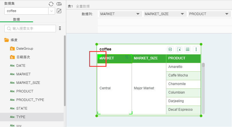Click the overlapping circles dataset icon
Image resolution: width=232 pixels, height=127 pixels.
tap(59, 4)
